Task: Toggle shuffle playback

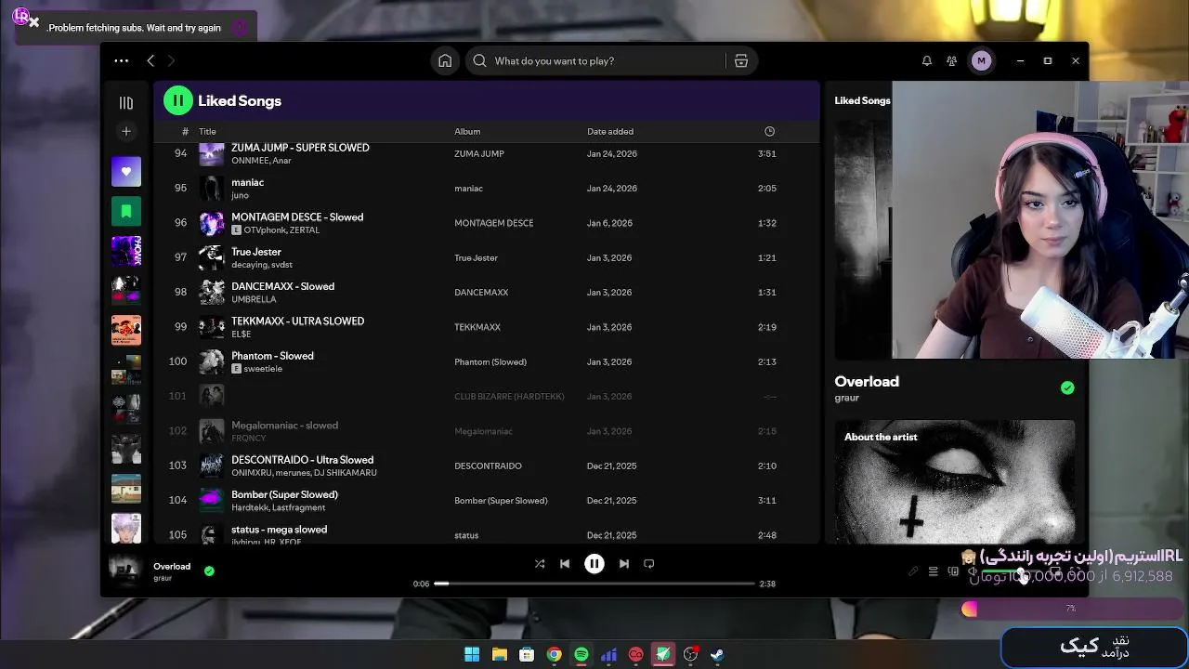Action: pos(540,563)
